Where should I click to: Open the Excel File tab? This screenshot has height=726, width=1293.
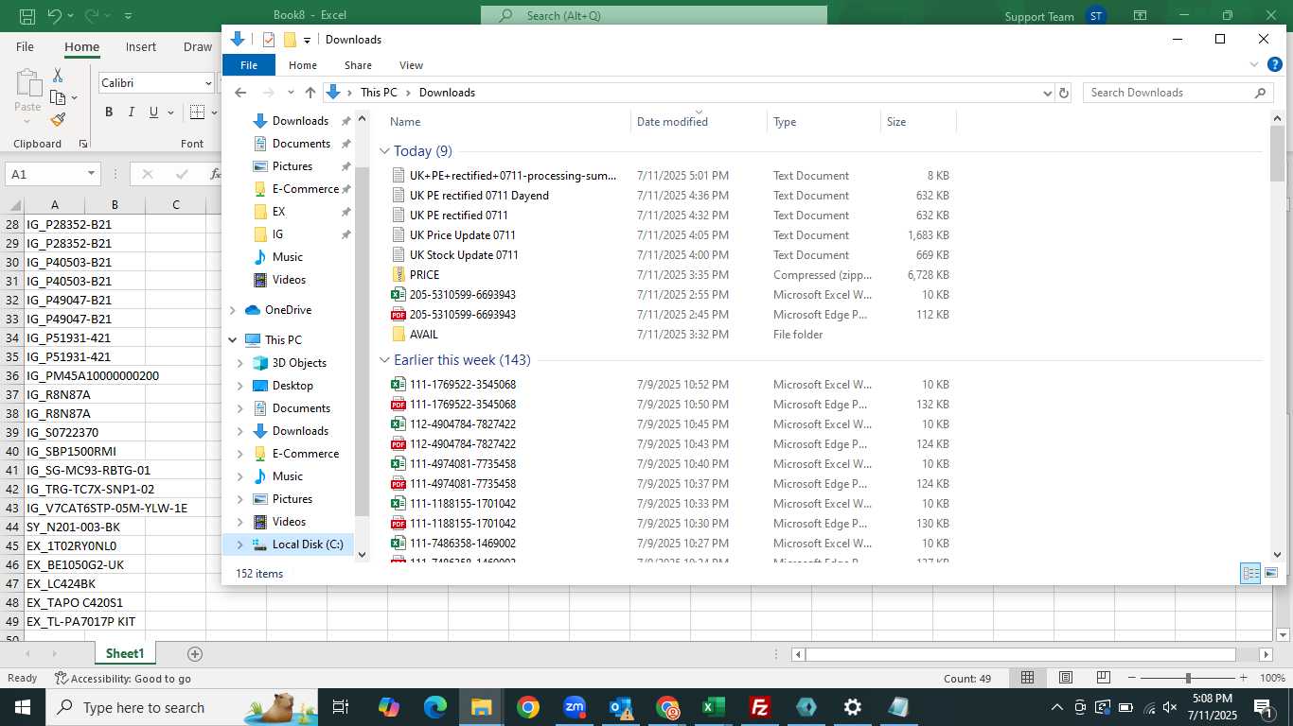pyautogui.click(x=25, y=46)
